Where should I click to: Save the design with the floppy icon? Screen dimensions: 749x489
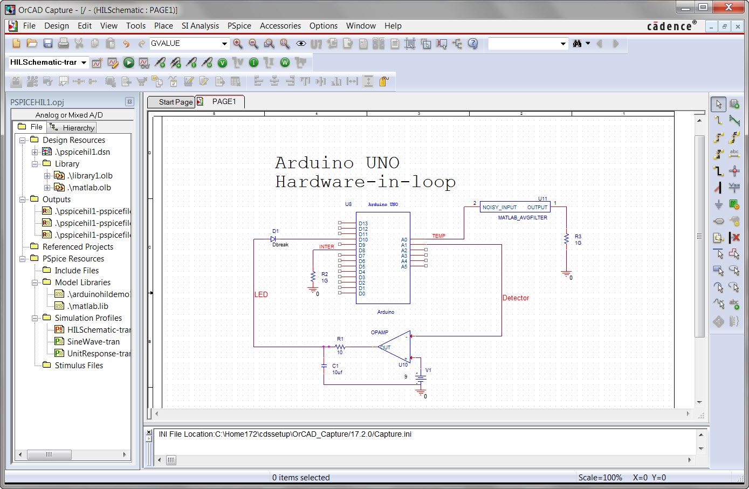coord(48,44)
